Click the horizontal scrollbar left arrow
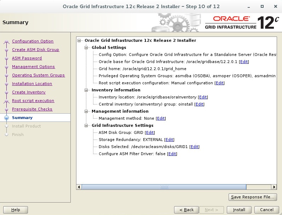The width and height of the screenshot is (282, 215). click(x=79, y=187)
